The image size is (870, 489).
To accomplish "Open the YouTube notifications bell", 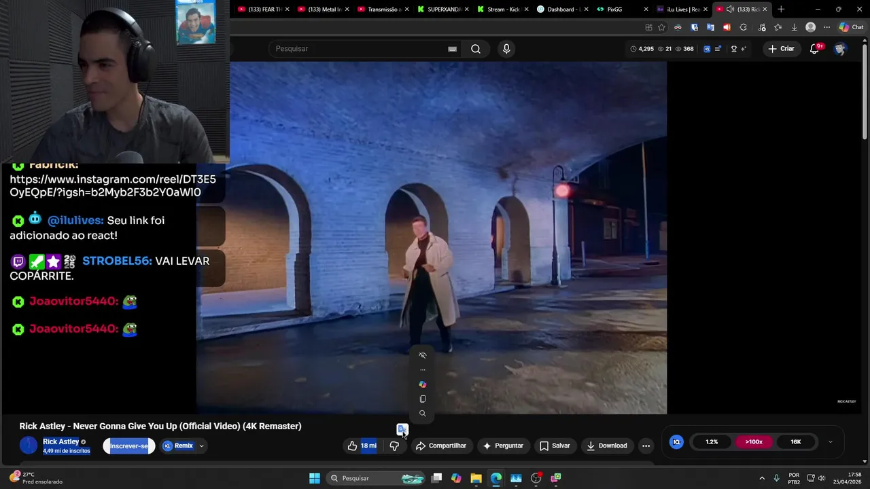I will pos(815,49).
